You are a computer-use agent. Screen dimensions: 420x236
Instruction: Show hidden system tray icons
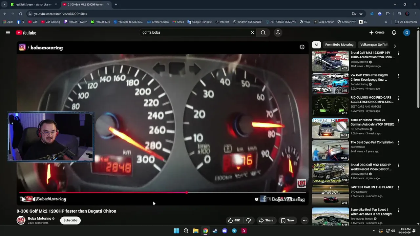(x=373, y=231)
